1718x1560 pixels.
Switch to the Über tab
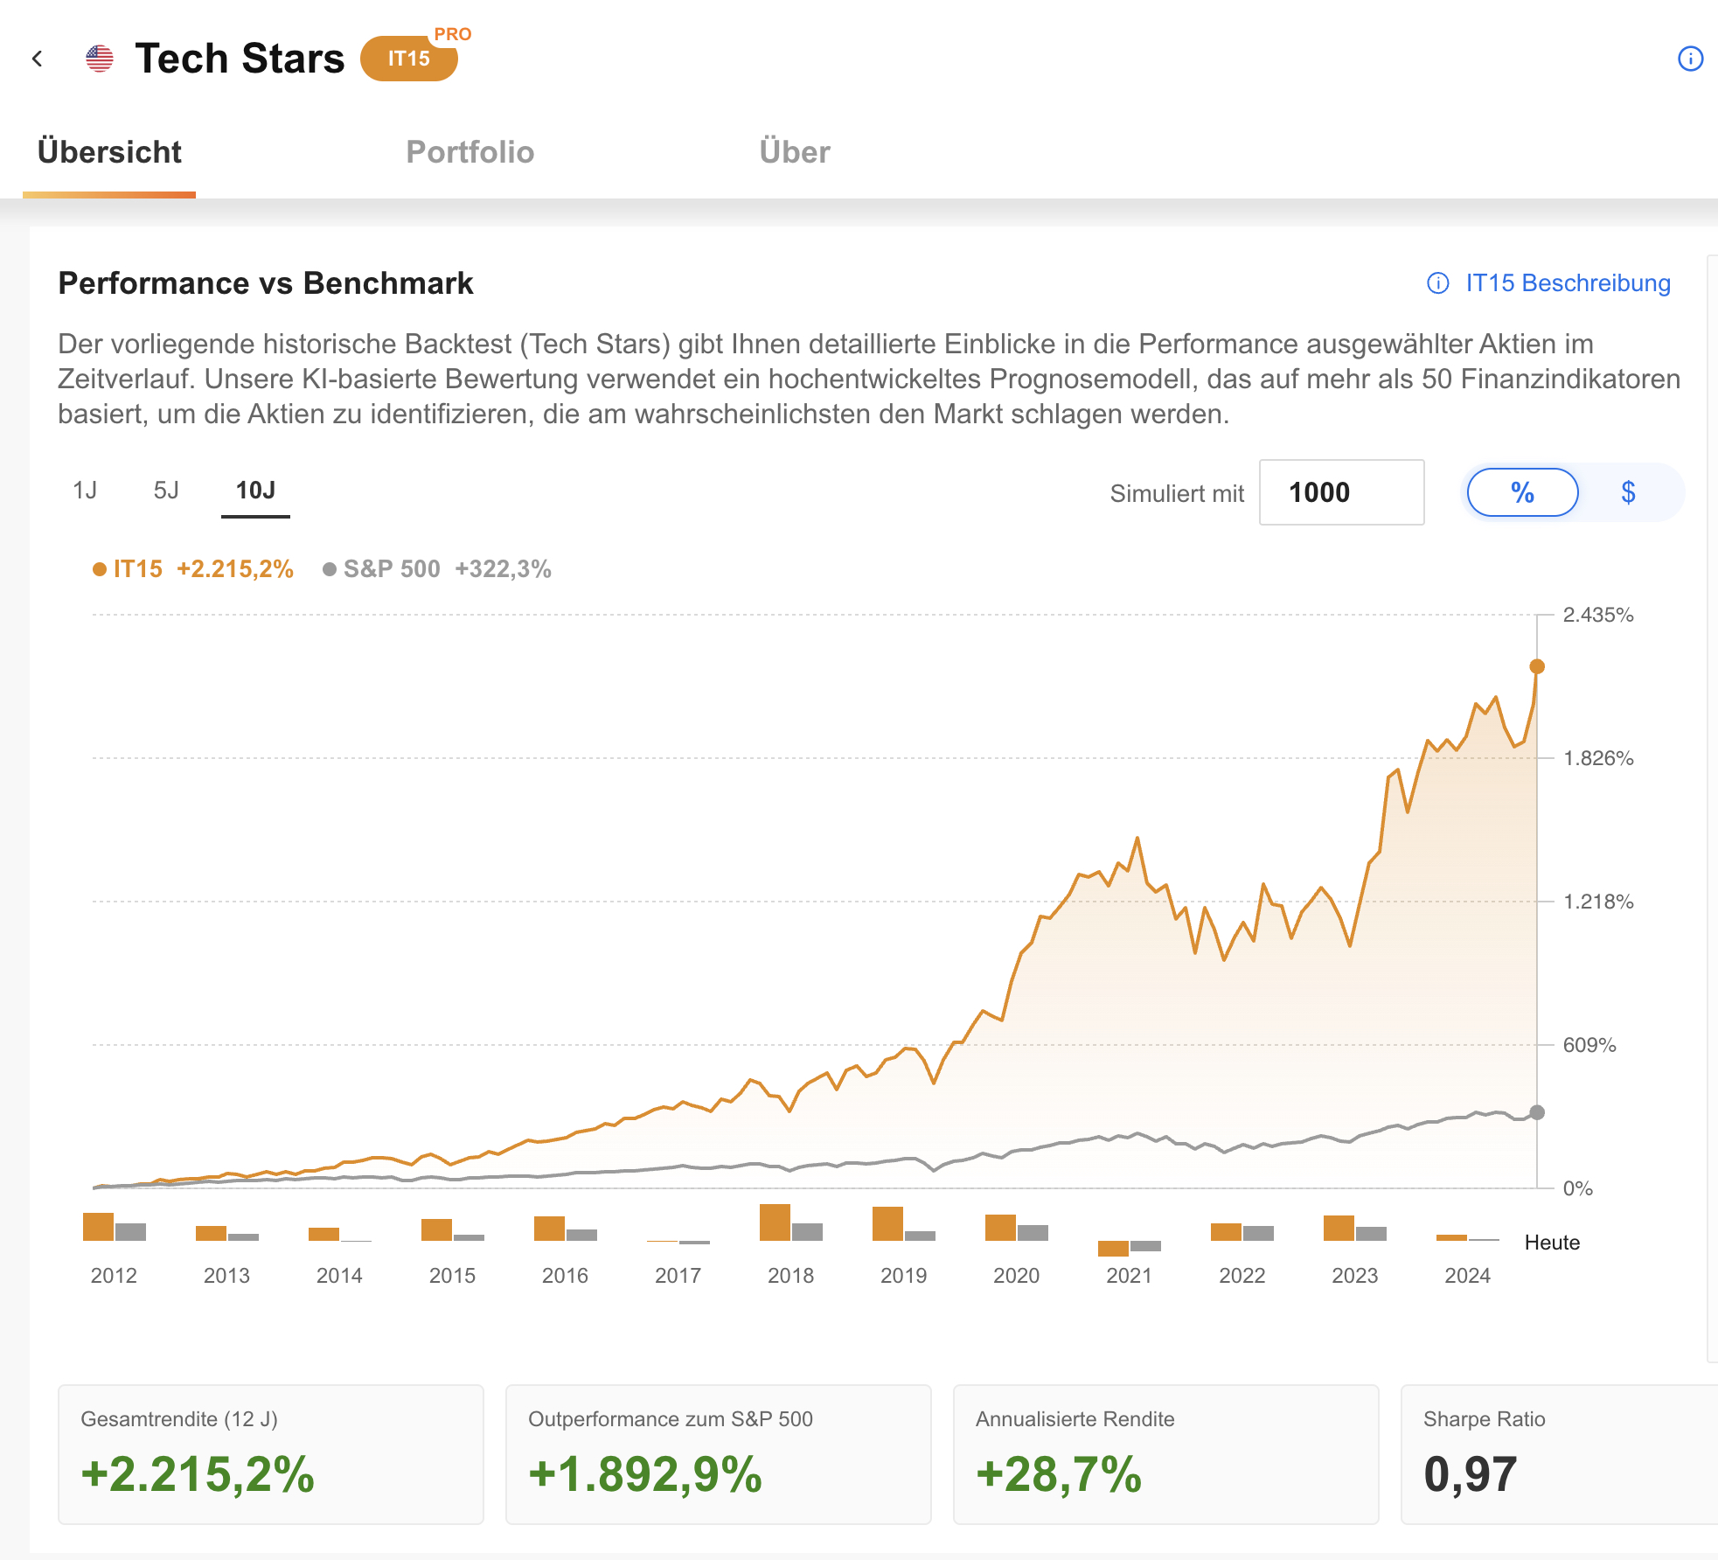coord(795,152)
